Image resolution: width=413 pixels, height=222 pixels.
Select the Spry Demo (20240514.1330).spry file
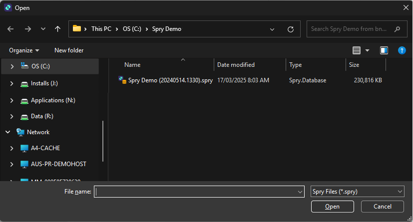170,80
